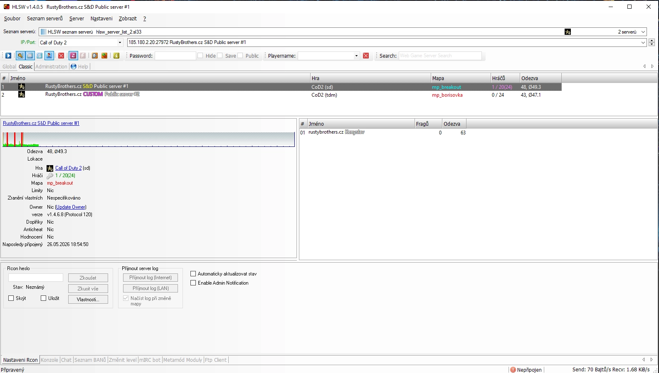Screen dimensions: 659x373
Task: Click the ping history graph
Action: tap(148, 139)
